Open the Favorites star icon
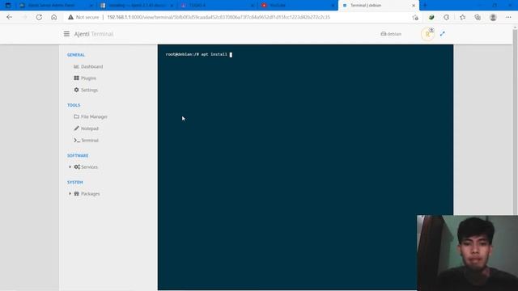This screenshot has width=518, height=291. (462, 17)
